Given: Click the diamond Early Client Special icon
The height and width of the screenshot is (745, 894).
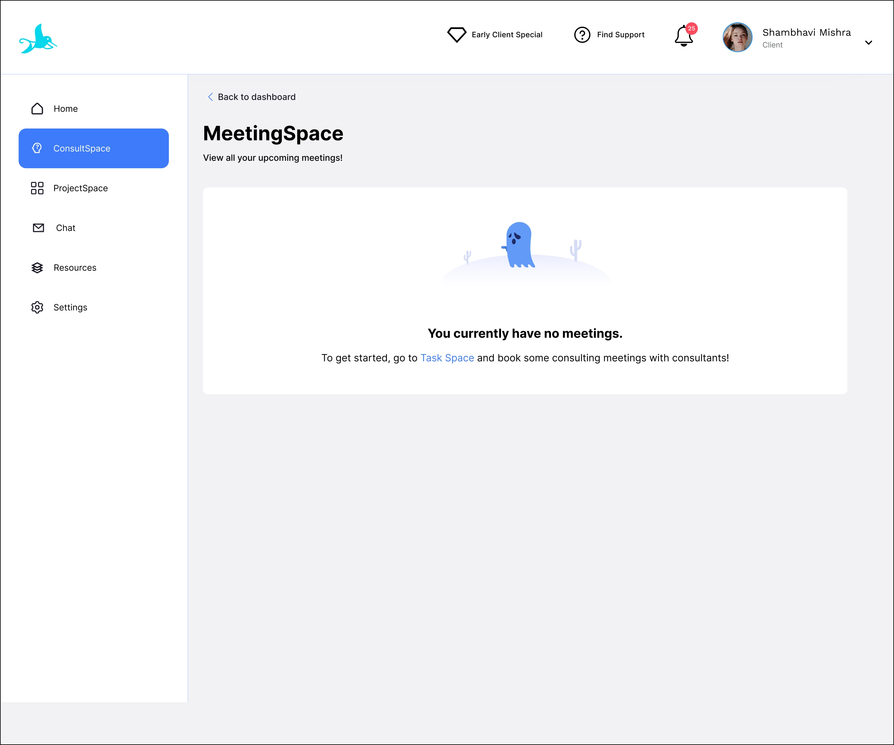Looking at the screenshot, I should 456,34.
